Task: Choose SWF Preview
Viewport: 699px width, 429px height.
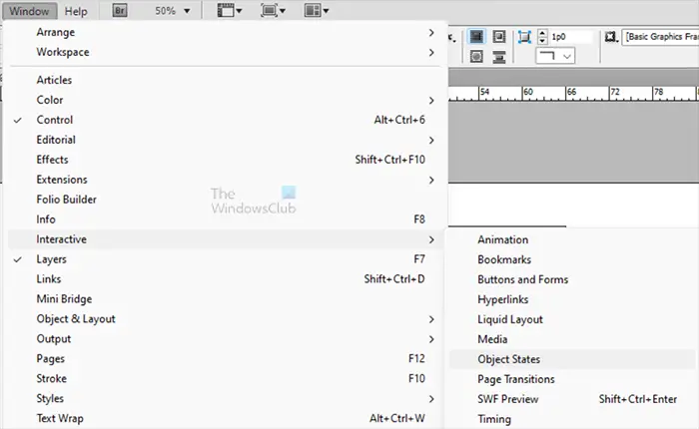Action: (x=572, y=399)
